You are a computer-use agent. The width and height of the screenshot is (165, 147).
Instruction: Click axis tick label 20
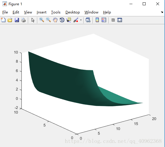(154, 119)
